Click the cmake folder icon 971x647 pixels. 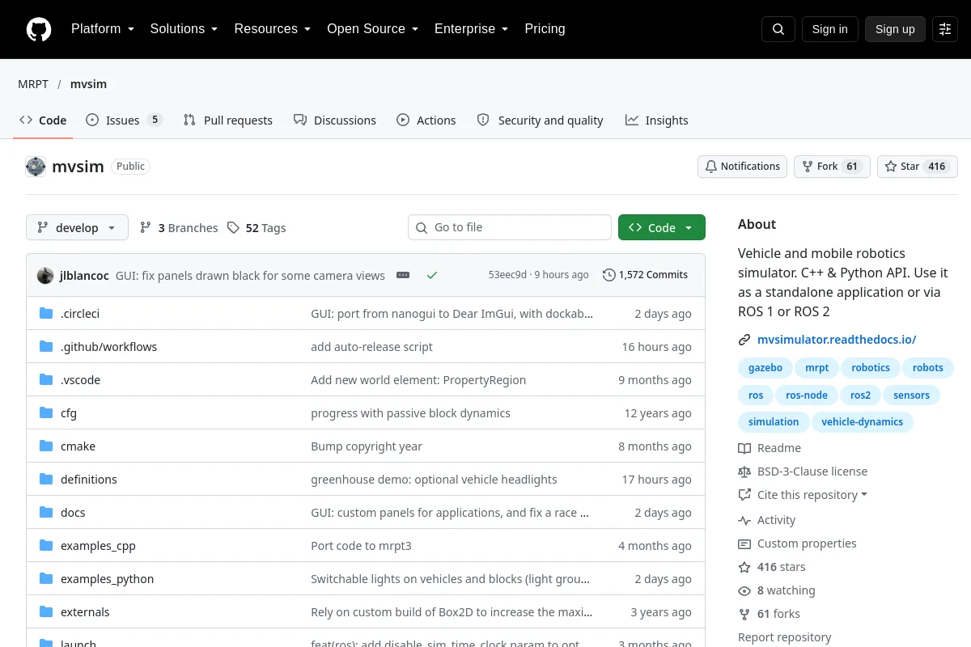(46, 446)
